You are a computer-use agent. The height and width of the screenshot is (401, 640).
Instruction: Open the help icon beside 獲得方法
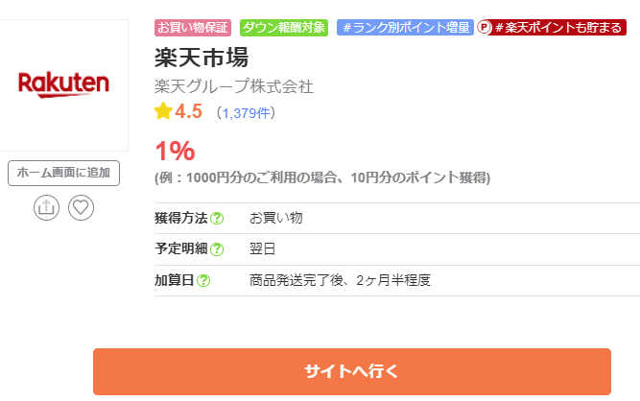pyautogui.click(x=217, y=219)
